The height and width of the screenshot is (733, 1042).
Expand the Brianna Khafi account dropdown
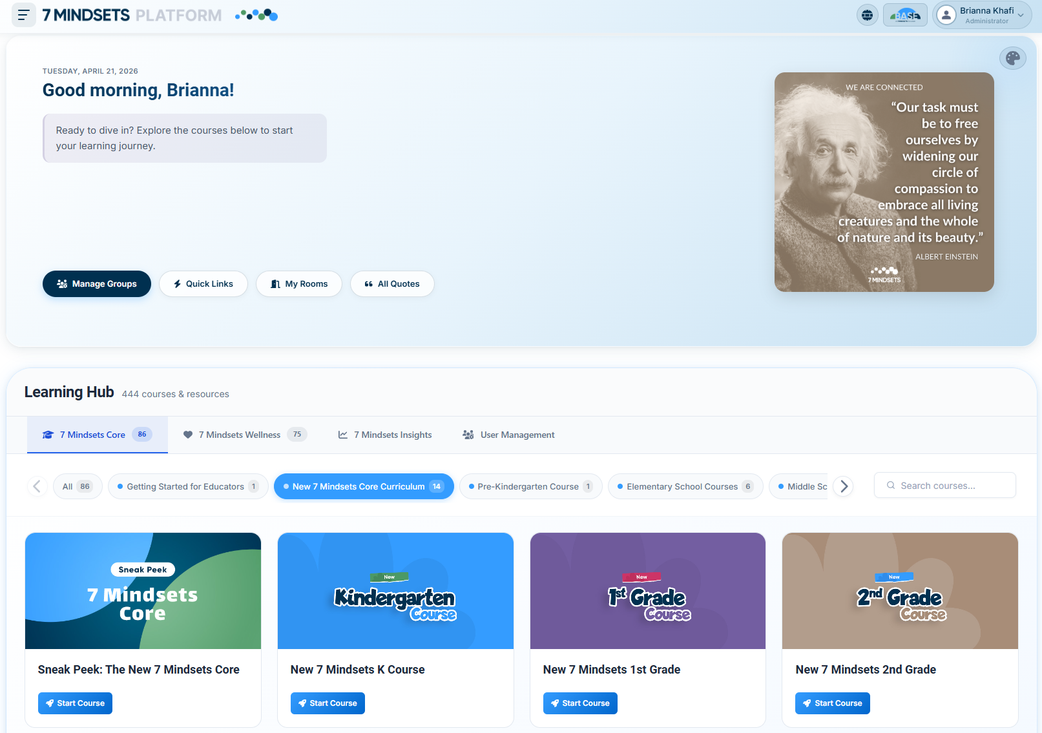pos(1020,15)
